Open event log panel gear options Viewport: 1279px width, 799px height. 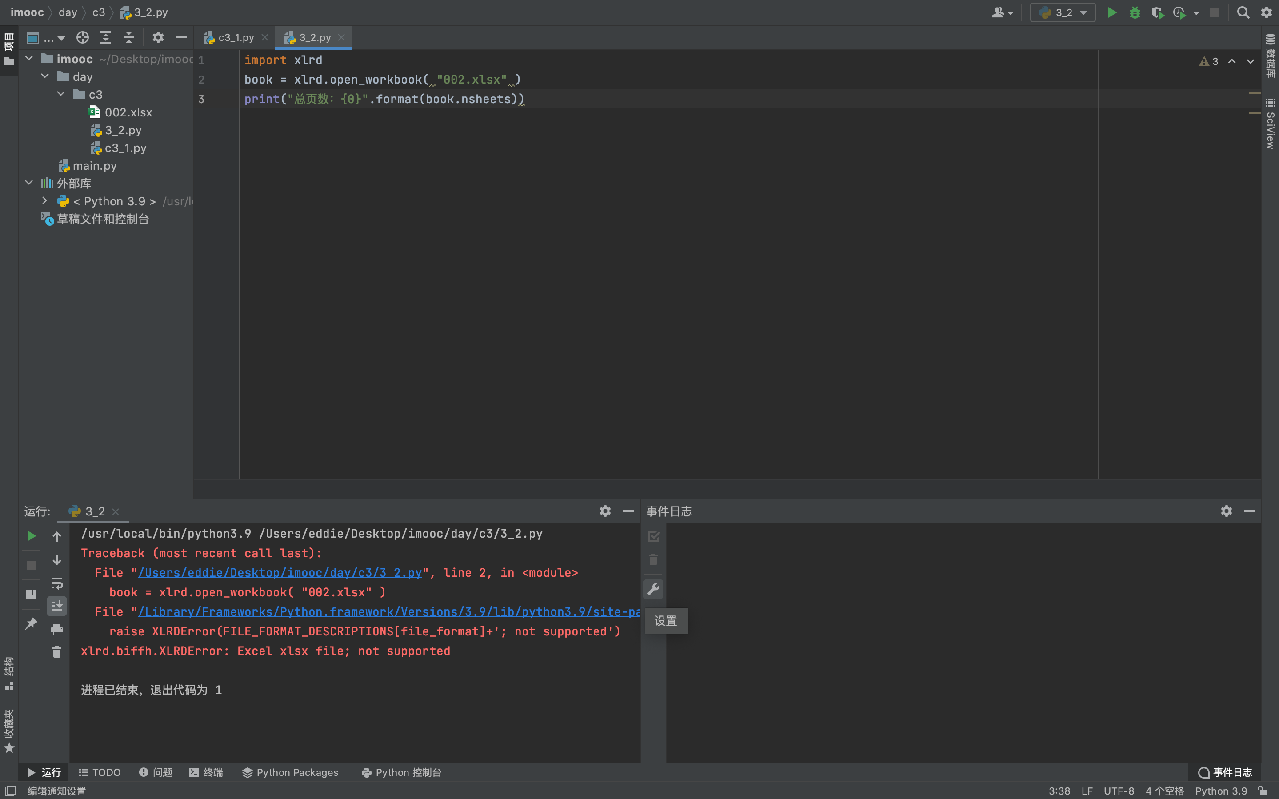(x=1226, y=511)
